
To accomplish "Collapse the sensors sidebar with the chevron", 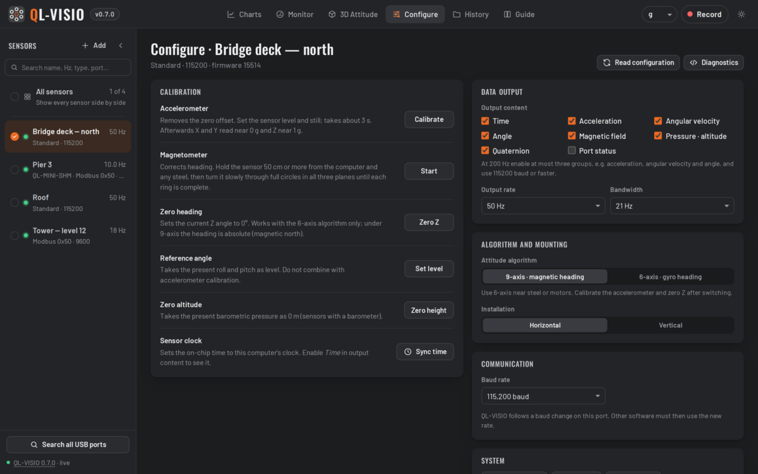I will (121, 46).
